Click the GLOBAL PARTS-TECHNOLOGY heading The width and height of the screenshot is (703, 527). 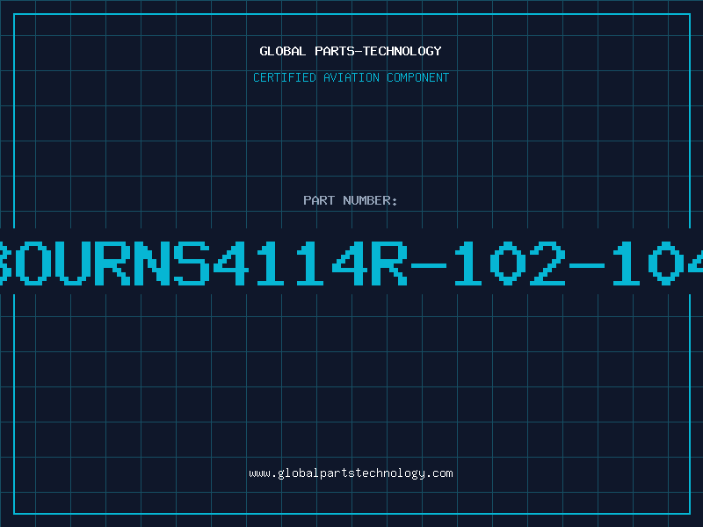[351, 51]
